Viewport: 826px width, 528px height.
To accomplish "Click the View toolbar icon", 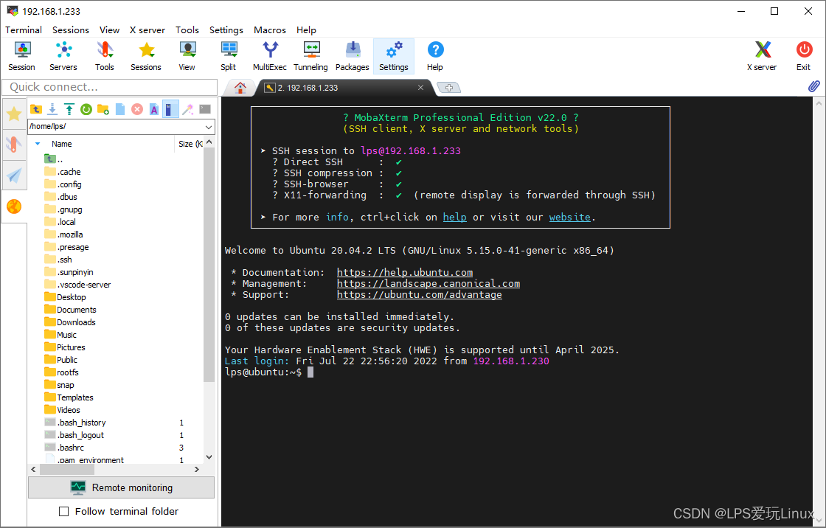I will [187, 56].
